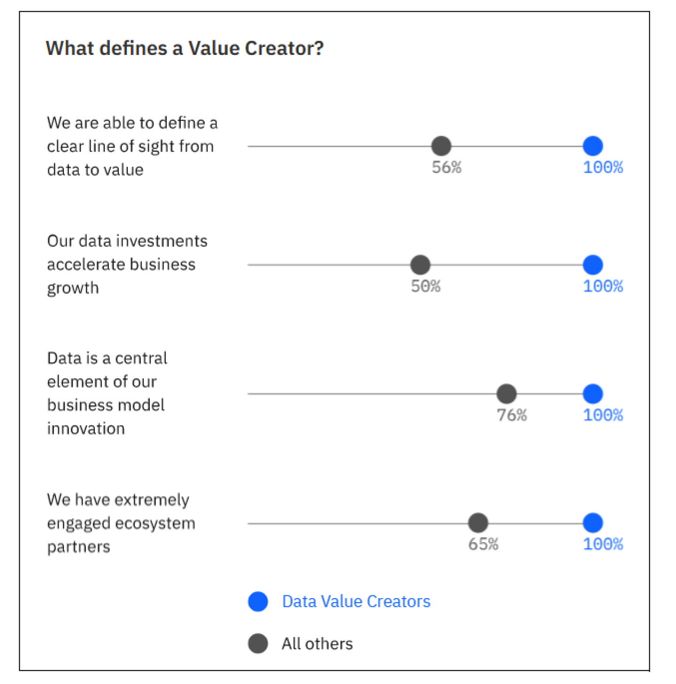The height and width of the screenshot is (684, 676).
Task: Select the gray 76% marker
Action: point(507,394)
